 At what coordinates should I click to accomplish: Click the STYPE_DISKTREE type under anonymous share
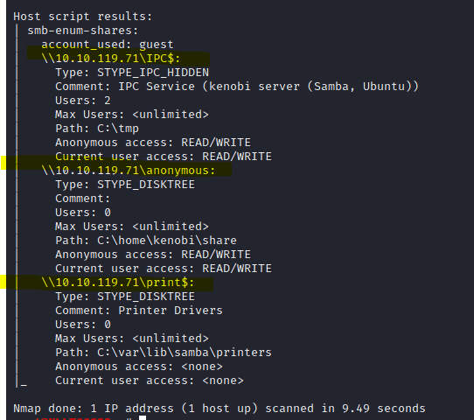[x=146, y=185]
